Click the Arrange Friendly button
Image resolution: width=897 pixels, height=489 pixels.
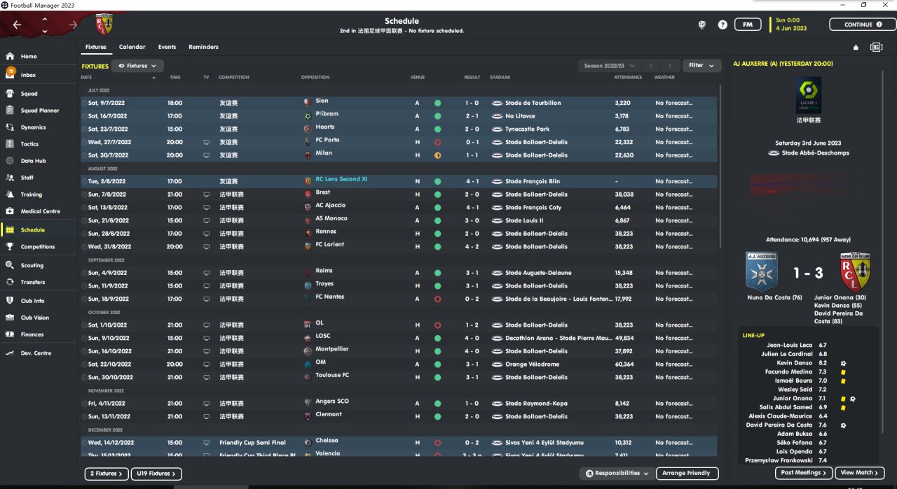click(687, 474)
